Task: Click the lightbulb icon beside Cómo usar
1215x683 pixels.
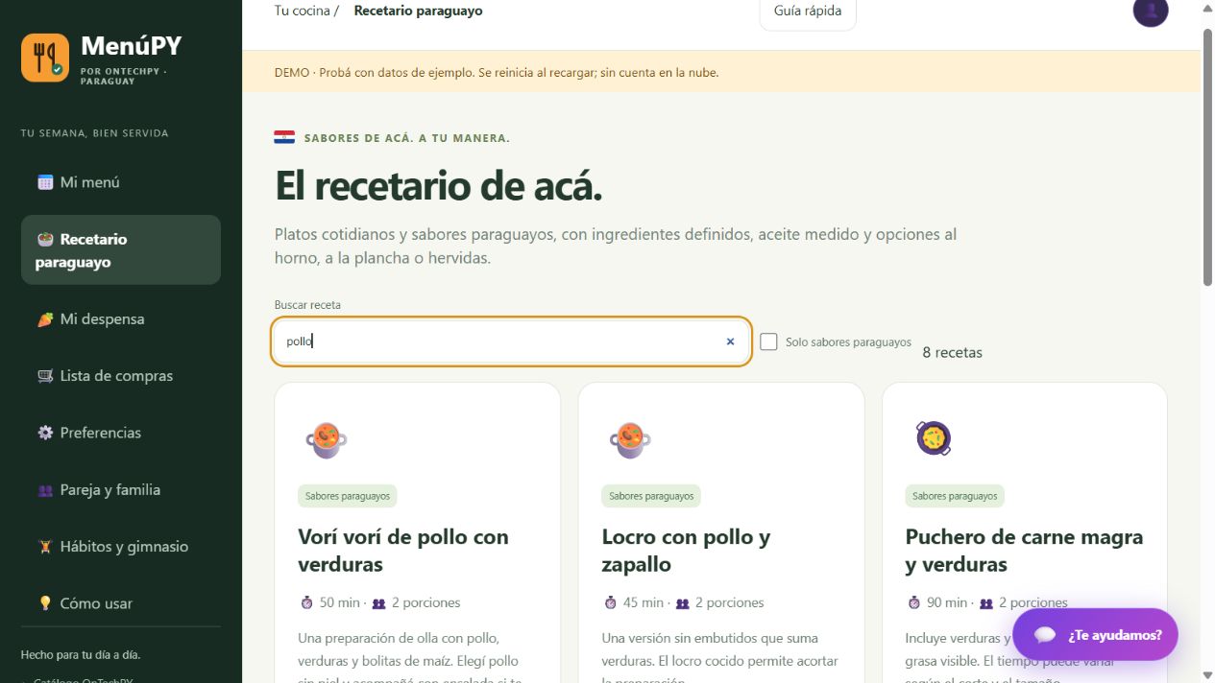Action: pos(45,603)
